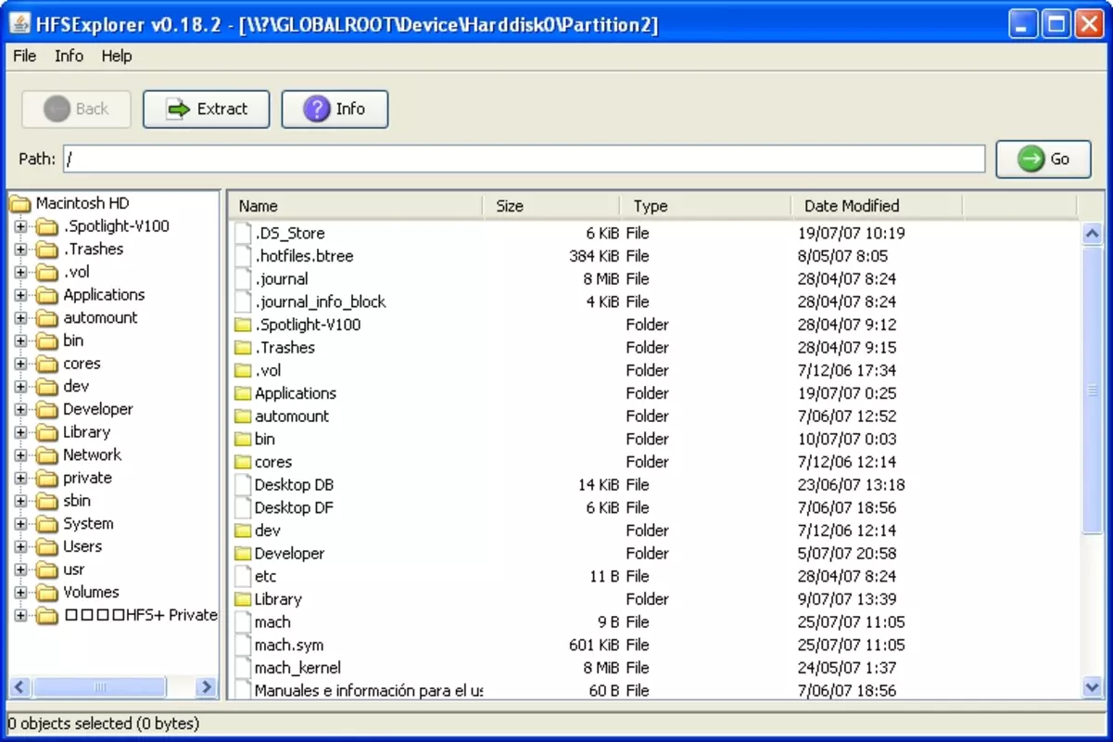Screen dimensions: 1113x742
Task: Click the .hotfiles.btree file icon
Action: (x=243, y=256)
